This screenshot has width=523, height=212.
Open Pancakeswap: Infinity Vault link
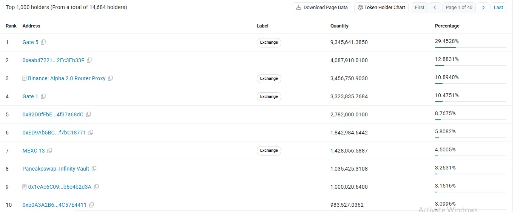(x=56, y=169)
